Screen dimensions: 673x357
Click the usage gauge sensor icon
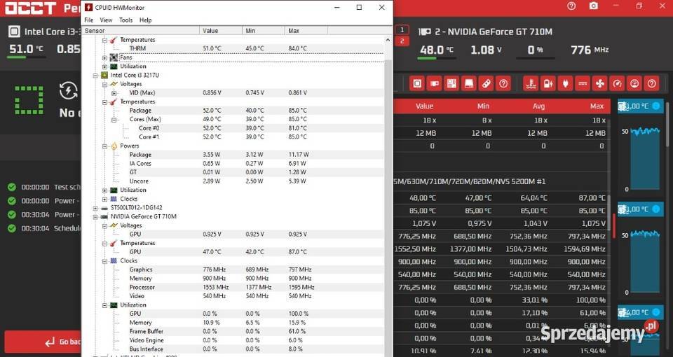[x=634, y=83]
